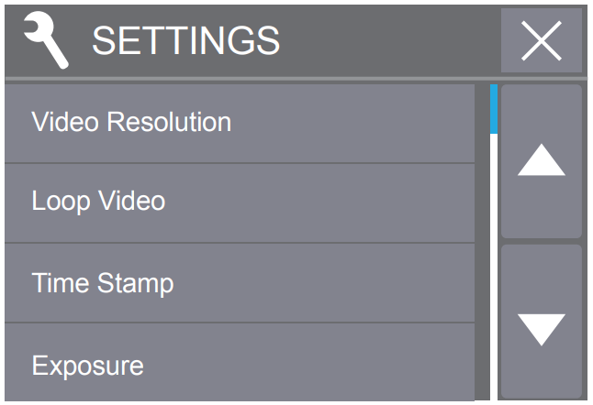Choose the first list entry, Video Resolution
The width and height of the screenshot is (593, 405).
(x=240, y=123)
